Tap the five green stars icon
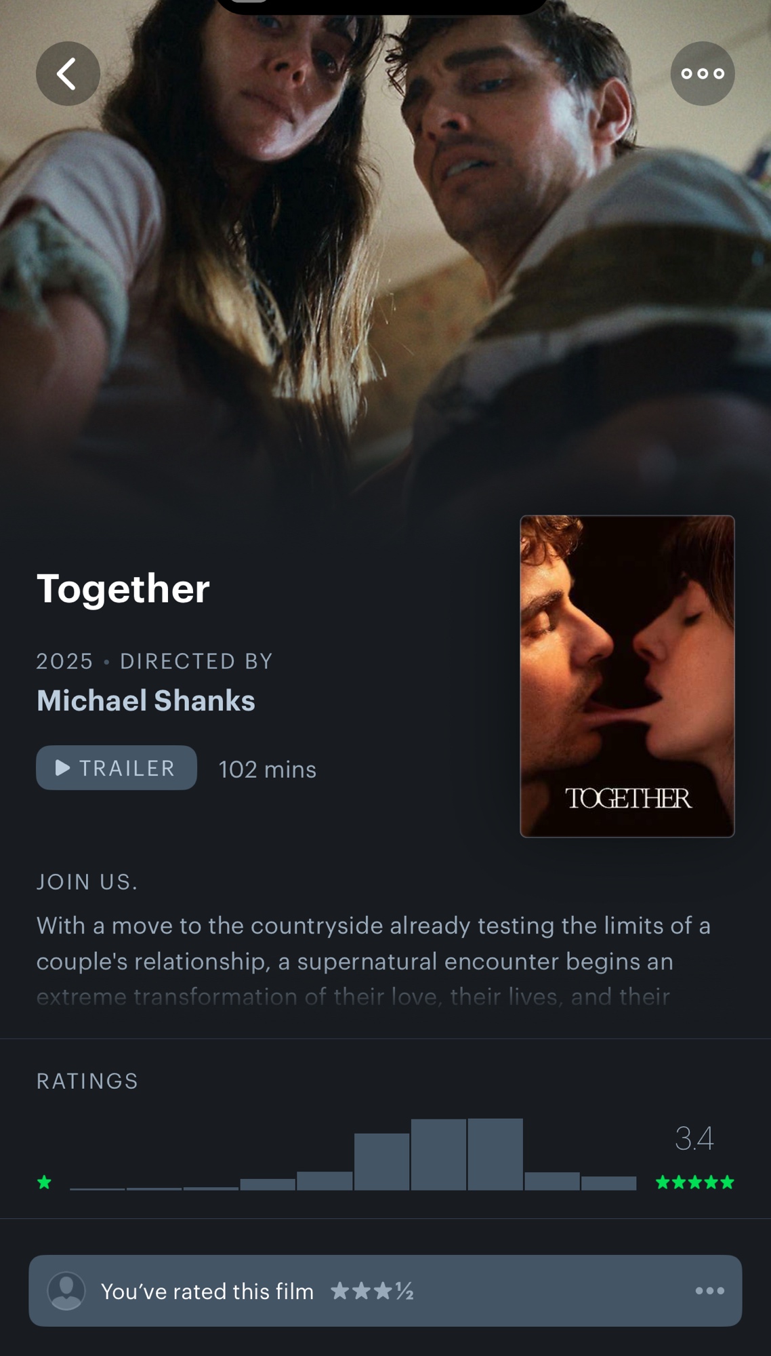771x1356 pixels. 695,1182
